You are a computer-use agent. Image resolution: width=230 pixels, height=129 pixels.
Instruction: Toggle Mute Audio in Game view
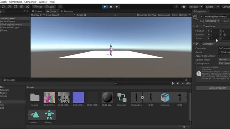pos(164,15)
